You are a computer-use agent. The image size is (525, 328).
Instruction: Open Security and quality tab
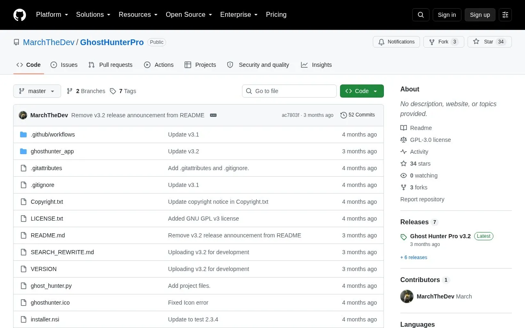pyautogui.click(x=258, y=65)
